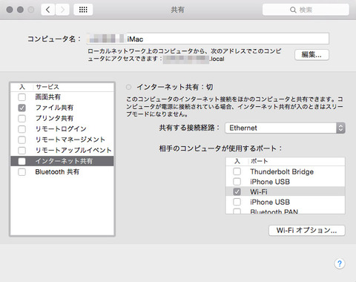Select インターネット共有 service row

click(x=62, y=161)
